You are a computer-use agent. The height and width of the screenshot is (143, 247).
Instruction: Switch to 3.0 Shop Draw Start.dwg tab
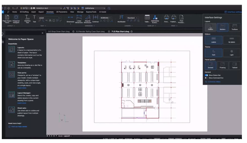point(59,32)
